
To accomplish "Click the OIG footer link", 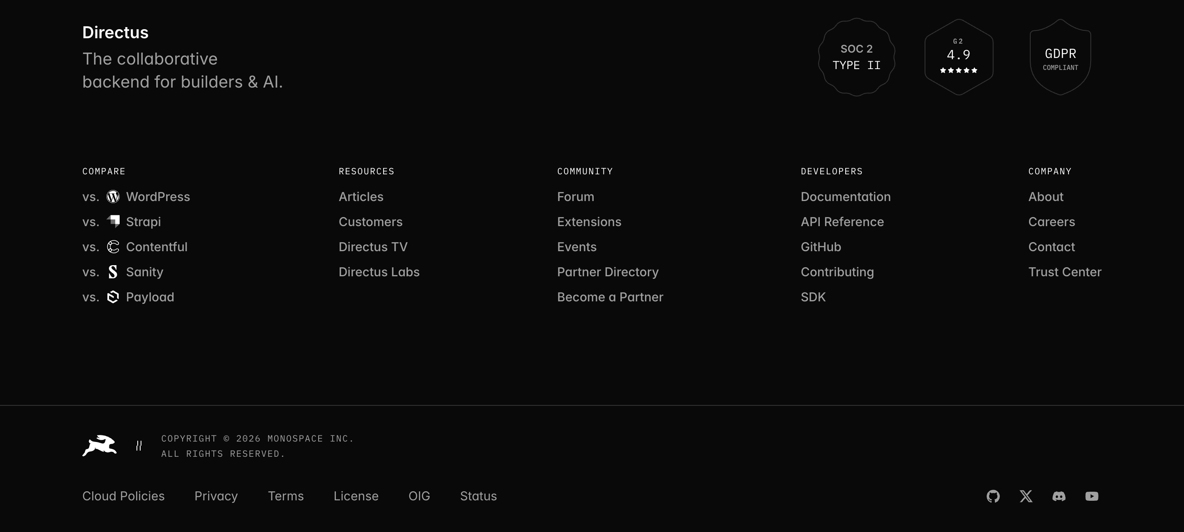I will (x=419, y=496).
